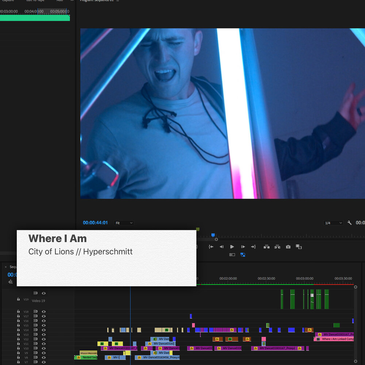The width and height of the screenshot is (365, 365).
Task: Open the 1/4 playback resolution dropdown
Action: 333,223
